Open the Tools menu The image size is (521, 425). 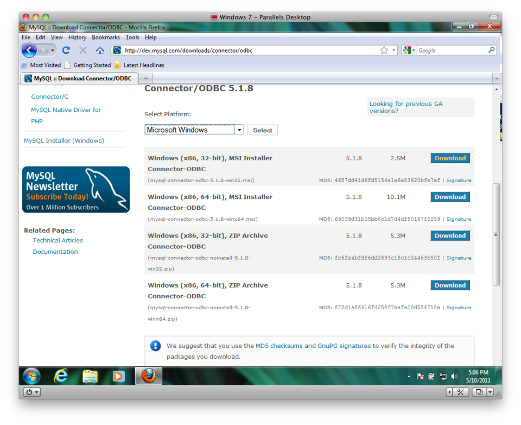132,37
